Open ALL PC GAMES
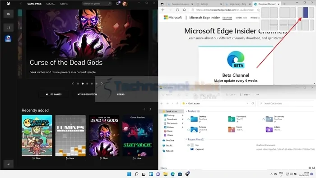The width and height of the screenshot is (316, 178). click(54, 94)
